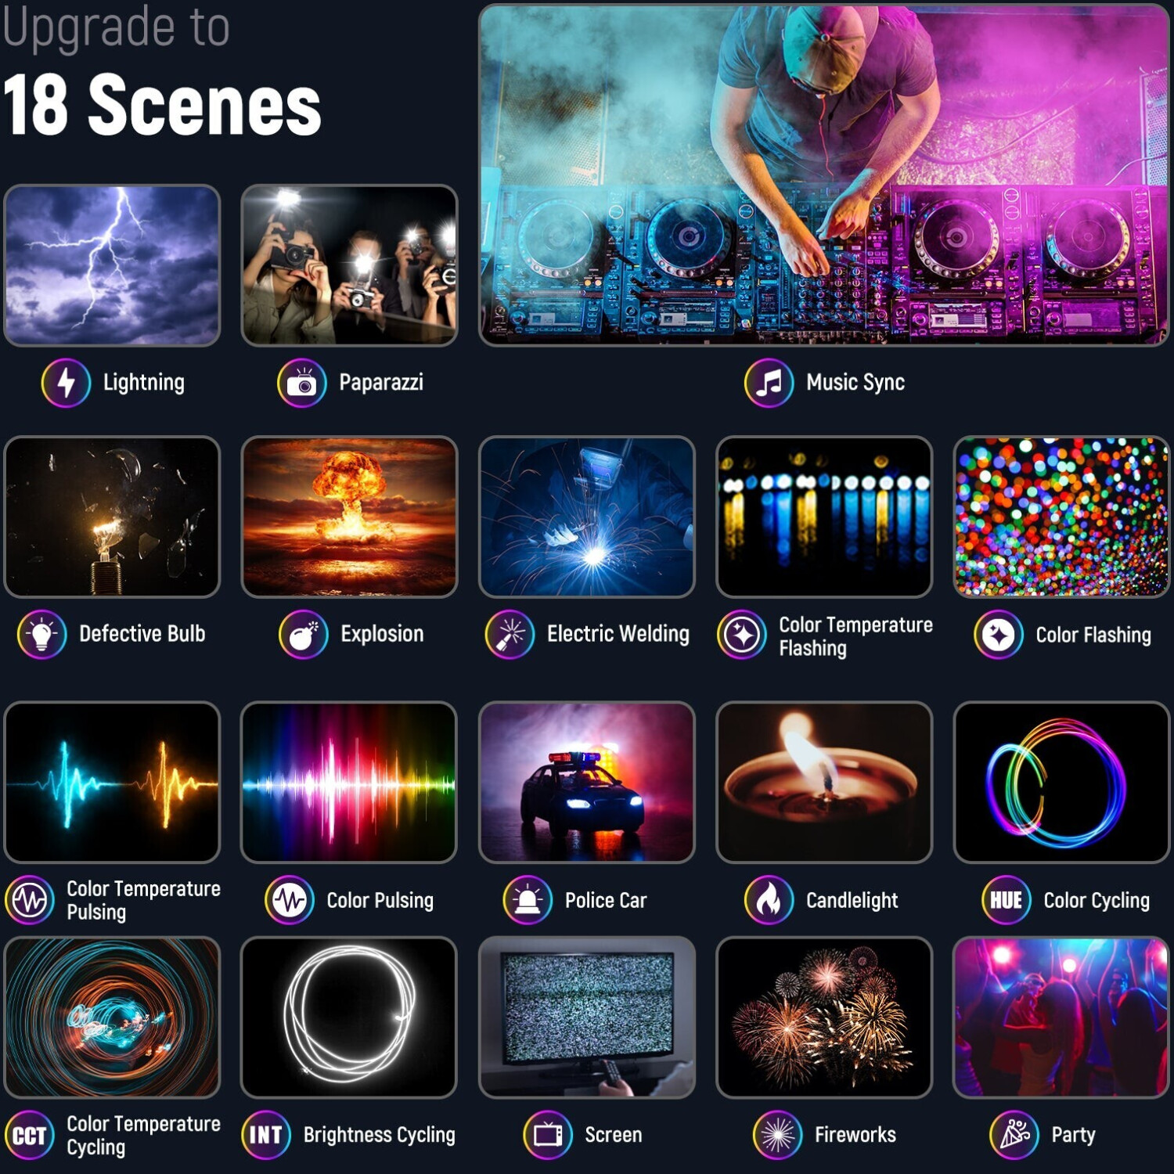Image resolution: width=1174 pixels, height=1174 pixels.
Task: Click the Party popper icon
Action: click(x=1014, y=1135)
